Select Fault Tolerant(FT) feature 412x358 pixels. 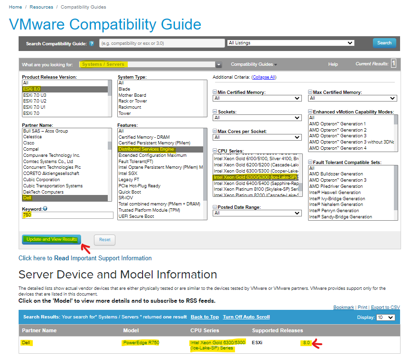coord(161,162)
